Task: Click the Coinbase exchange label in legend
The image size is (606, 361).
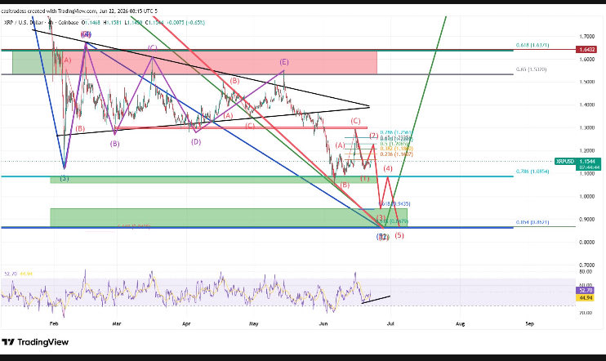Action: point(68,23)
